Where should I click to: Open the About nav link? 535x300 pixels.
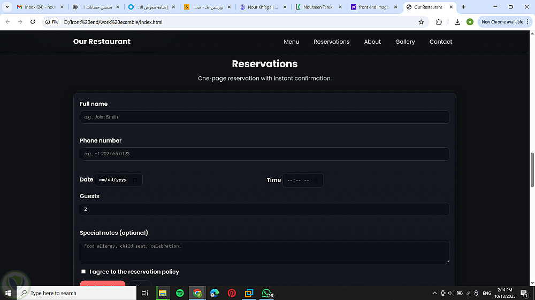pos(372,42)
